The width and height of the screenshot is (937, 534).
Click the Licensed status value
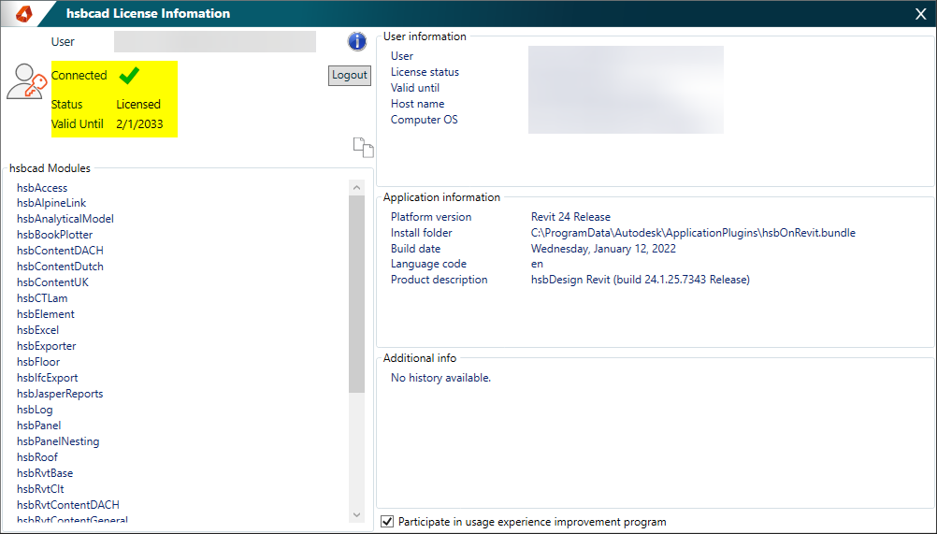click(x=138, y=105)
